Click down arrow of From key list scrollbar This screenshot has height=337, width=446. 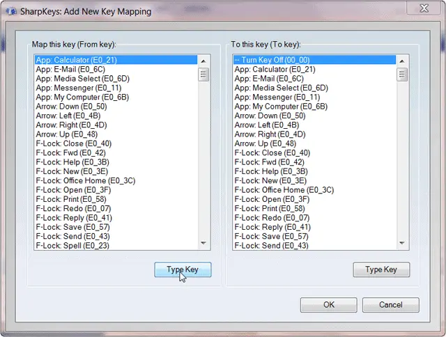(x=203, y=243)
